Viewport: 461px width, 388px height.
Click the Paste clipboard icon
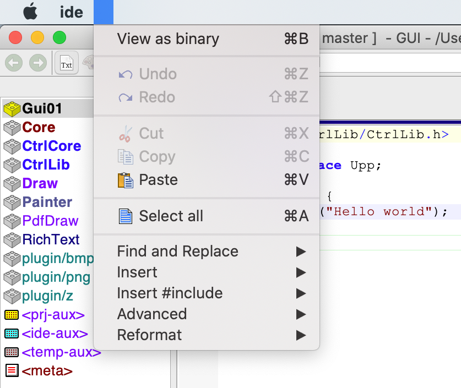point(126,180)
